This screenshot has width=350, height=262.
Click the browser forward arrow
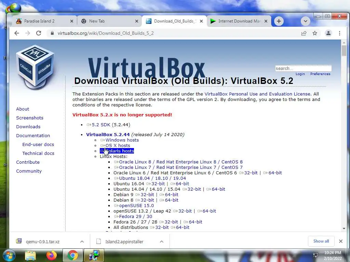tap(28, 33)
